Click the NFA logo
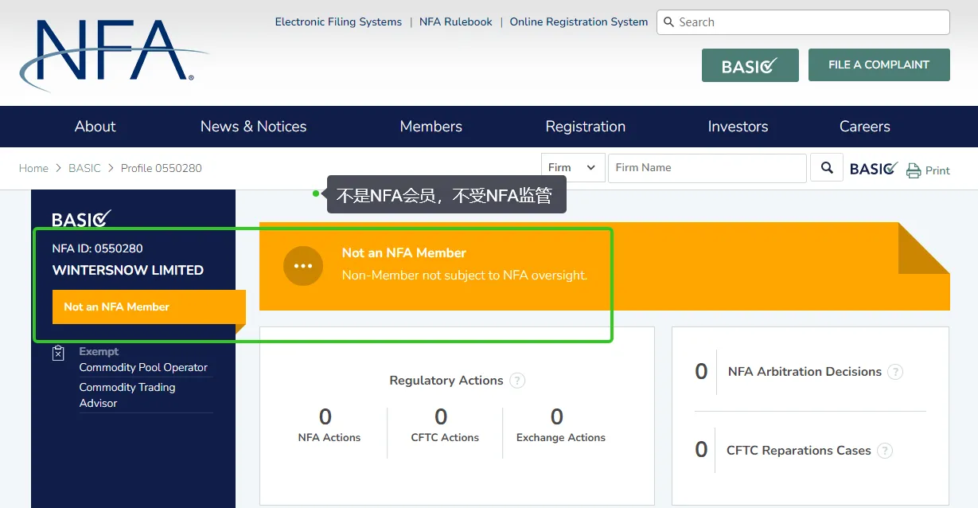This screenshot has width=978, height=508. [114, 54]
